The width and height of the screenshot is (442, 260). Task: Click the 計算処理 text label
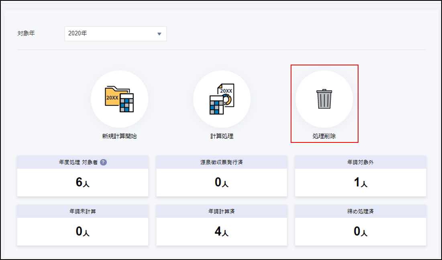pos(222,136)
